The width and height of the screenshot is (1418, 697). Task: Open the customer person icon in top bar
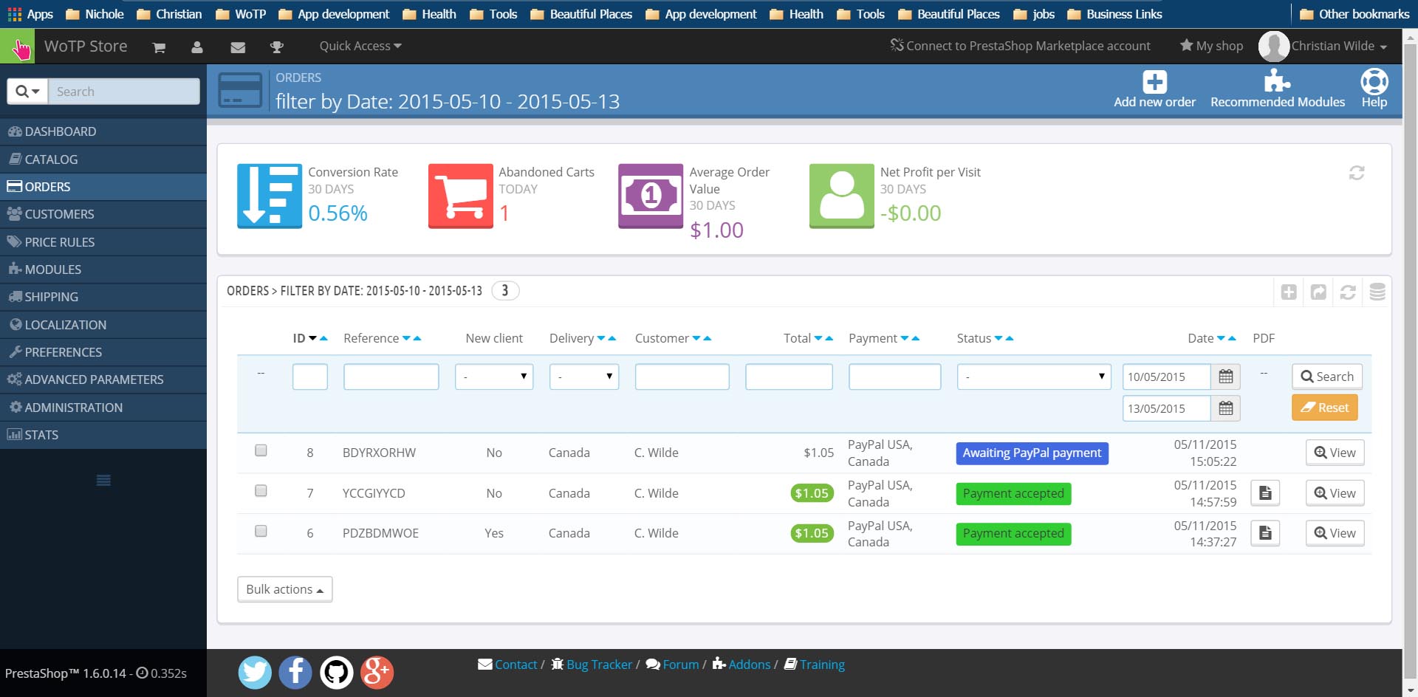point(196,47)
